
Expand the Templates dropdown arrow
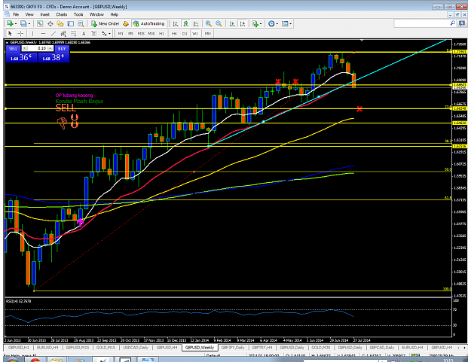pyautogui.click(x=290, y=23)
